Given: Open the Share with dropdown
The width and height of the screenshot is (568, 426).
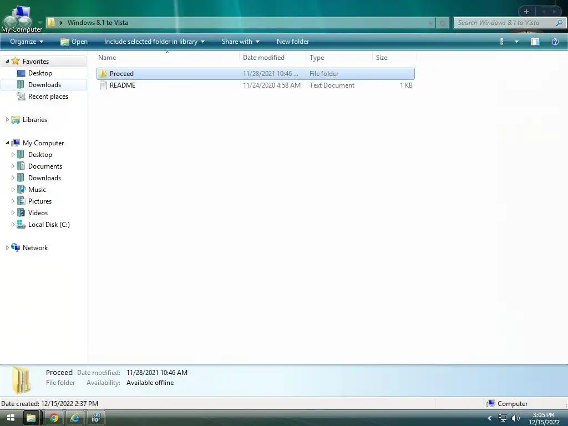Looking at the screenshot, I should [241, 42].
